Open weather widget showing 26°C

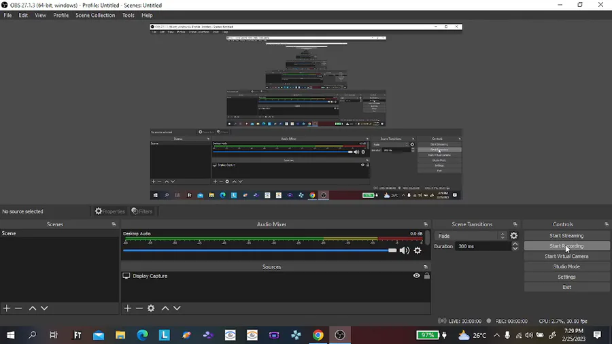click(473, 335)
